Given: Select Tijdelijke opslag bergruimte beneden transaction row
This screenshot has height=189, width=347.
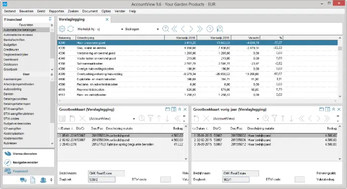Looking at the screenshot, I should point(121,145).
